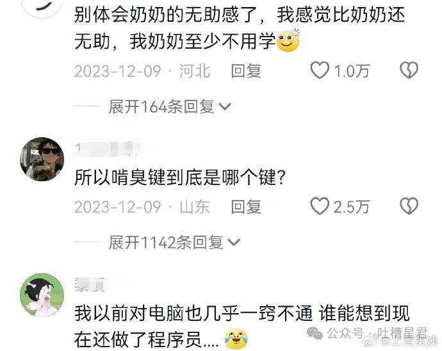Select the comment about becoming a 程序员
The width and height of the screenshot is (442, 351).
(x=242, y=326)
